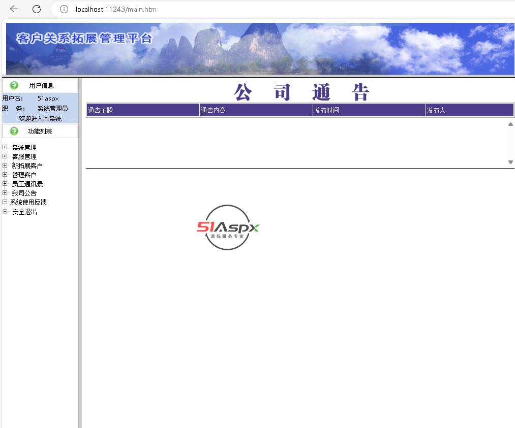515x428 pixels.
Task: Click box icon next to 安全退出
Action: [5, 212]
